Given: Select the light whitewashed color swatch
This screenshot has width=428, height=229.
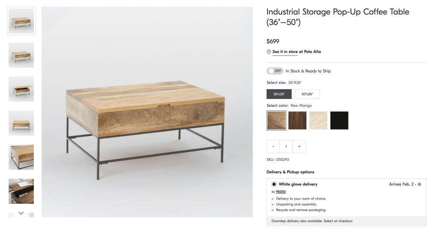Looking at the screenshot, I should 318,120.
